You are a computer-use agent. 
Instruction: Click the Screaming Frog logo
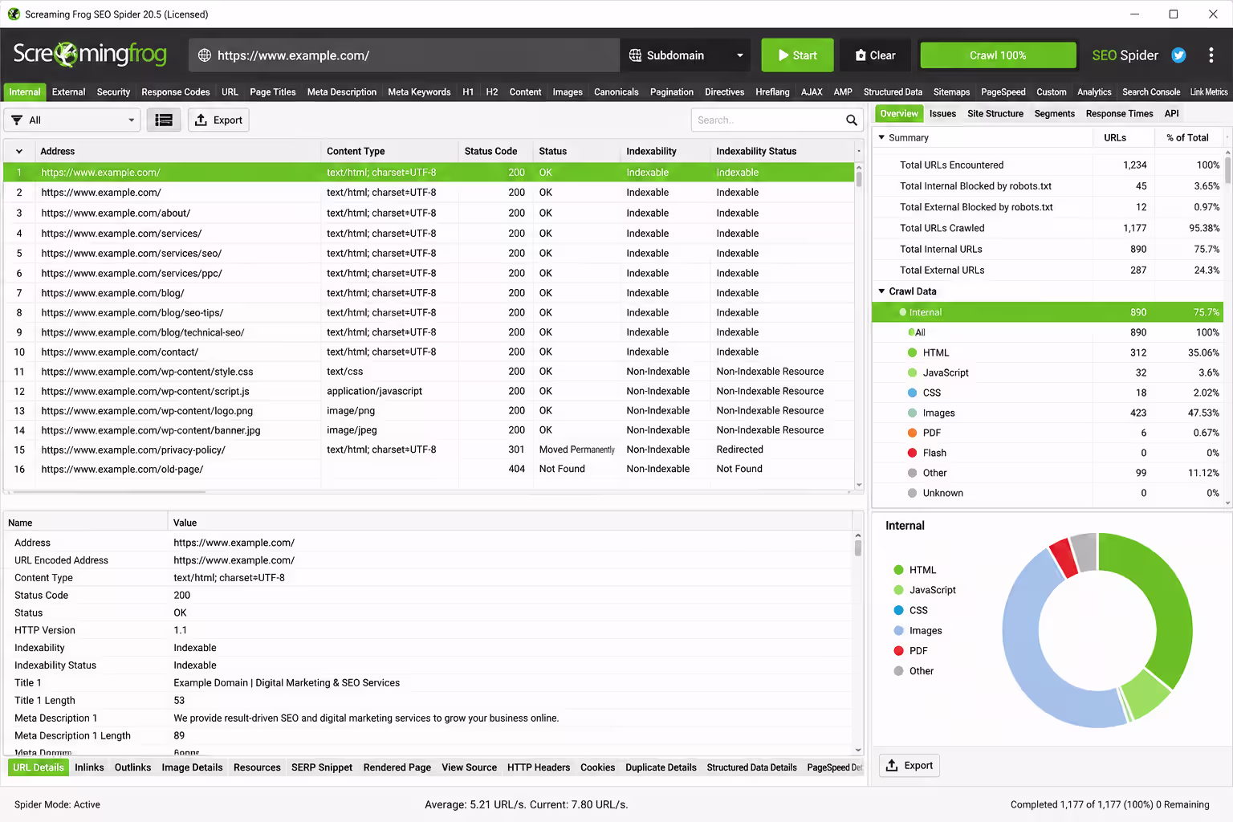[90, 55]
